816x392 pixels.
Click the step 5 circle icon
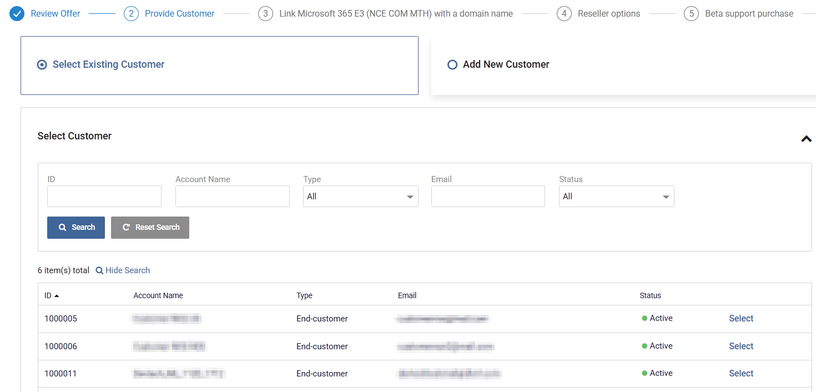[691, 14]
